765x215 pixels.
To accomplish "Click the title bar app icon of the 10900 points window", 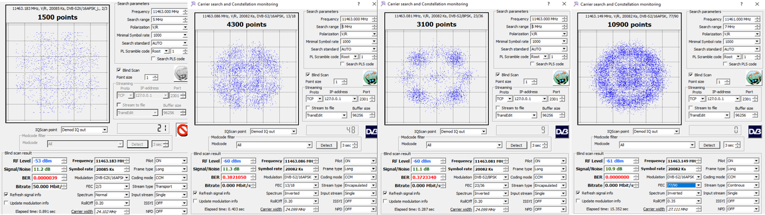I will 577,4.
